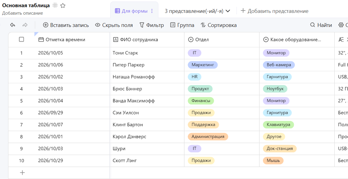Viewport: 348px width, 179px height.
Task: Click Вставить запись button
Action: tap(66, 25)
